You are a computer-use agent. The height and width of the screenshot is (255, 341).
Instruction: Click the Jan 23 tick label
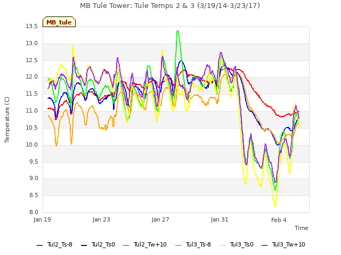click(x=101, y=219)
